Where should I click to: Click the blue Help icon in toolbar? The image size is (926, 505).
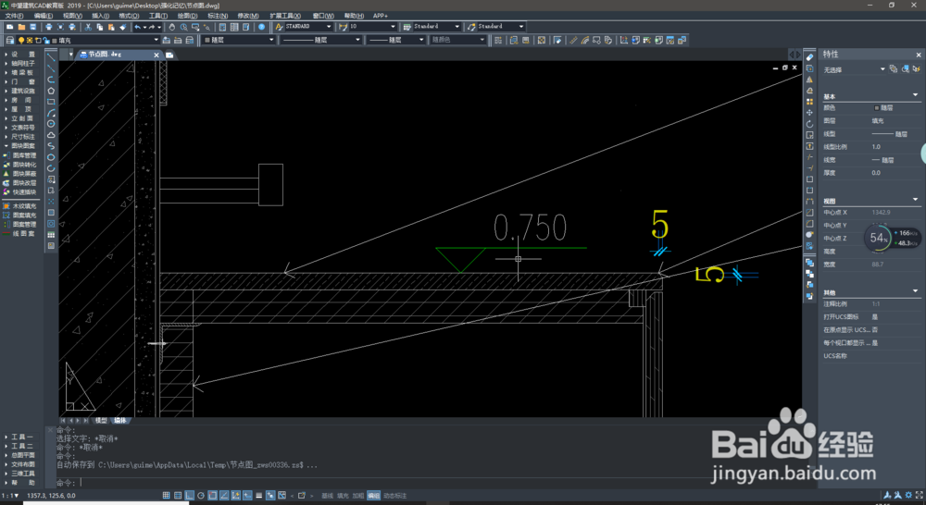pyautogui.click(x=262, y=27)
